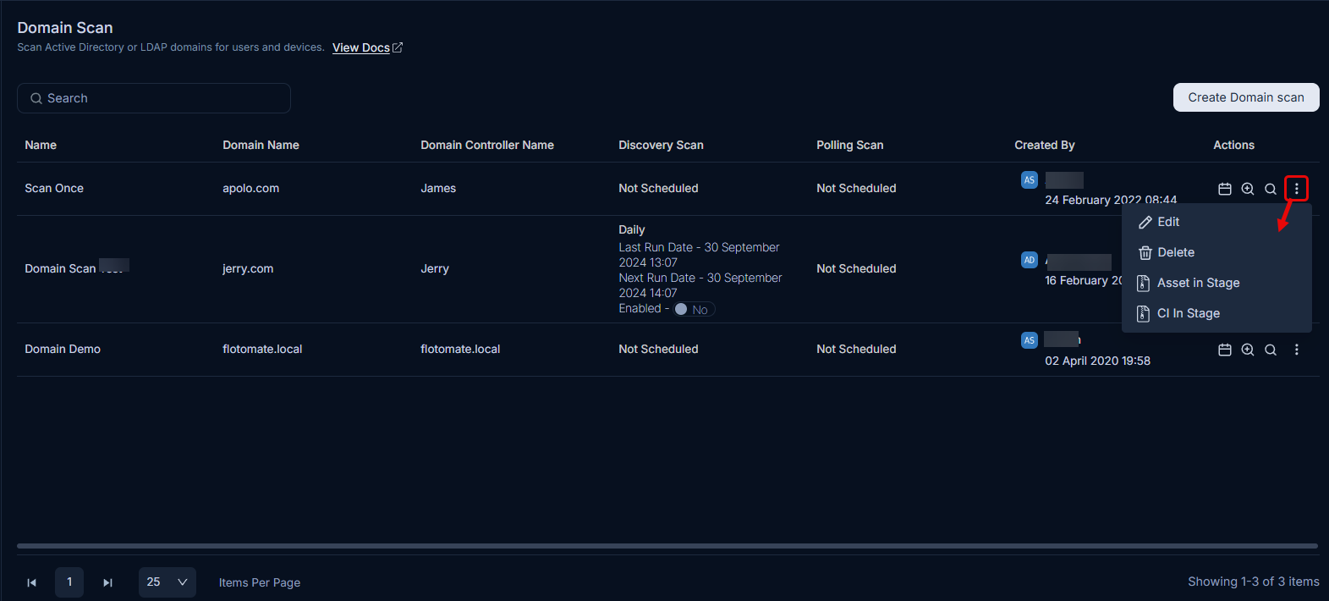The width and height of the screenshot is (1329, 601).
Task: Open the View Docs link
Action: 361,47
